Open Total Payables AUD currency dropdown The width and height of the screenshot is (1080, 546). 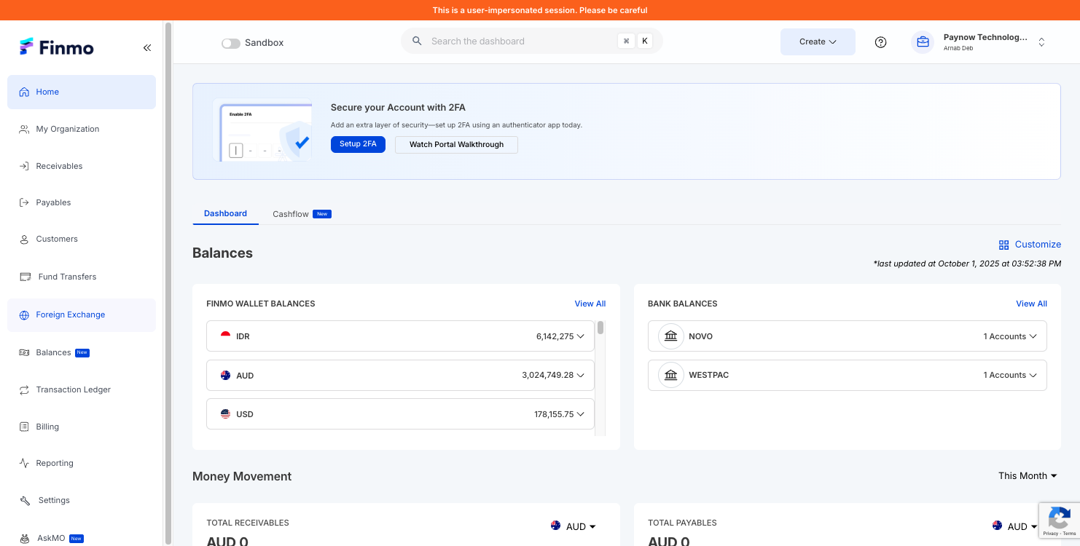(x=1015, y=526)
